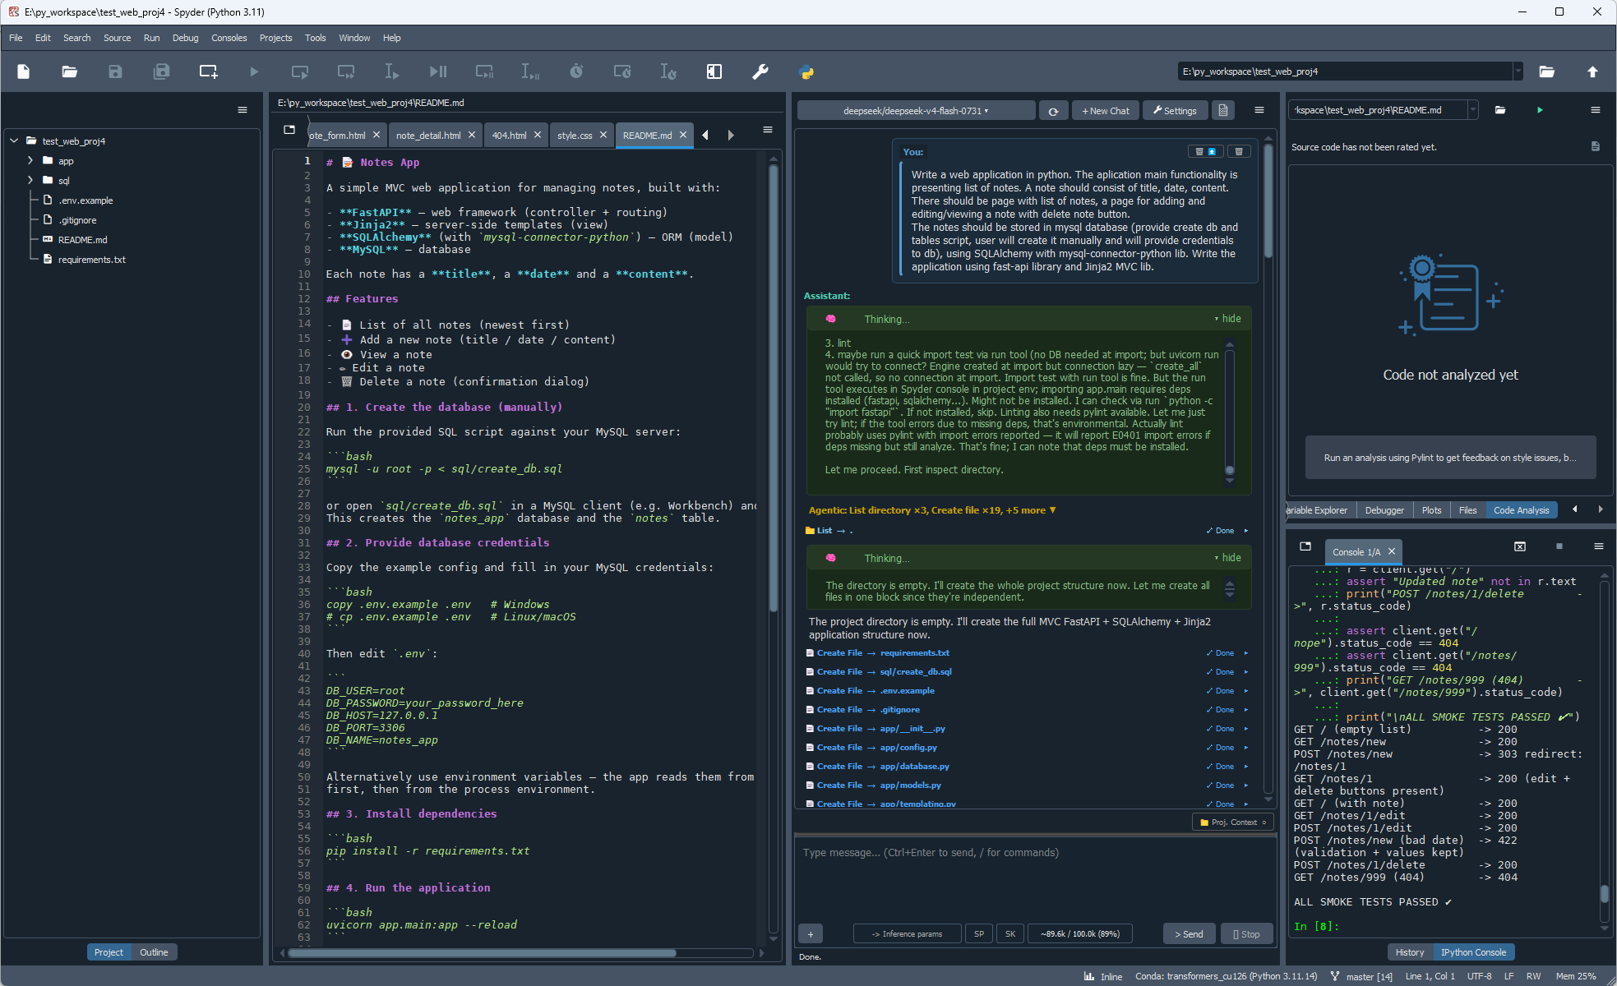Run code analysis with the green play icon

click(1540, 110)
